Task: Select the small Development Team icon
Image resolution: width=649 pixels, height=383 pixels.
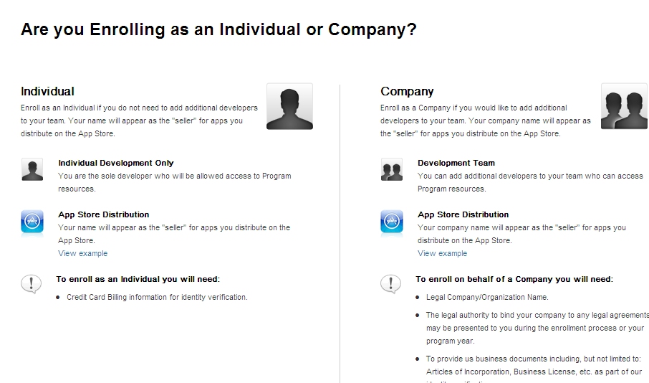Action: [392, 169]
